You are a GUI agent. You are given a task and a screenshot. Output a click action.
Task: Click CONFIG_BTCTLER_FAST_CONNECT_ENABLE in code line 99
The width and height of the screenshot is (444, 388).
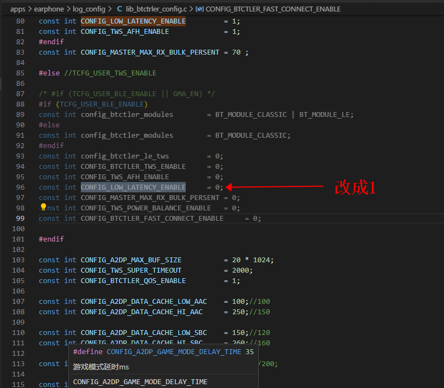click(152, 219)
